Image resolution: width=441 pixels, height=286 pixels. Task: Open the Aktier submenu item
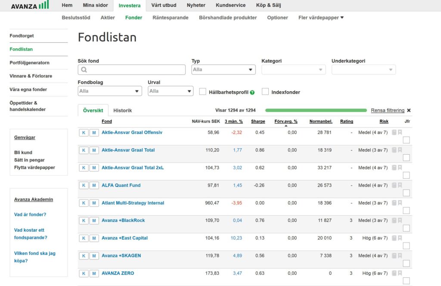[x=108, y=17]
